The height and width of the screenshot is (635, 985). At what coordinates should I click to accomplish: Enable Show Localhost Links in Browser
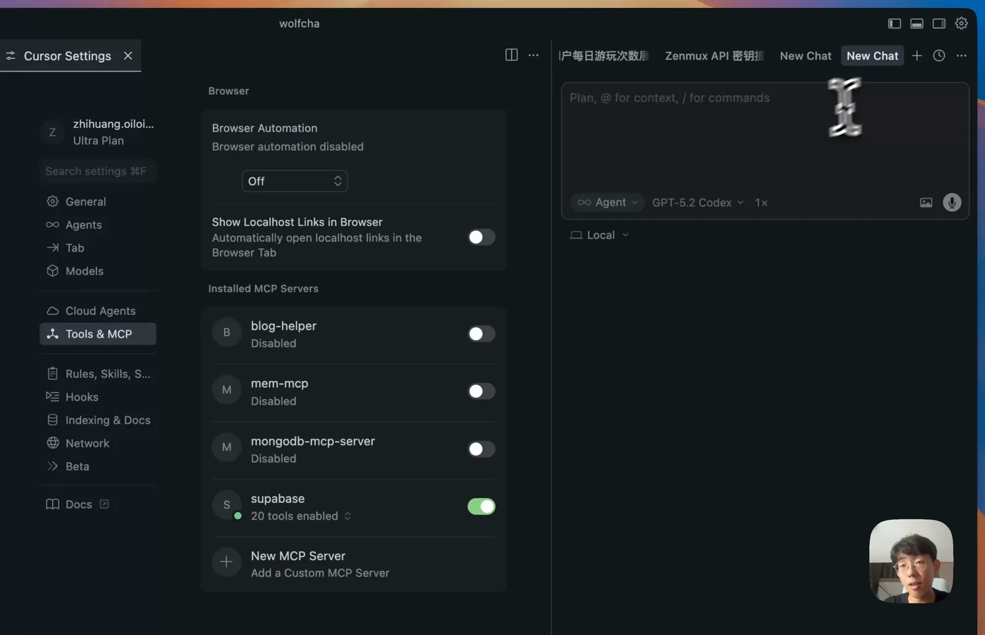pyautogui.click(x=481, y=237)
